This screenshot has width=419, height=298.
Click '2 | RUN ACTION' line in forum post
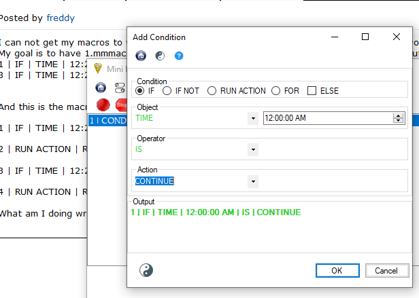coord(44,149)
